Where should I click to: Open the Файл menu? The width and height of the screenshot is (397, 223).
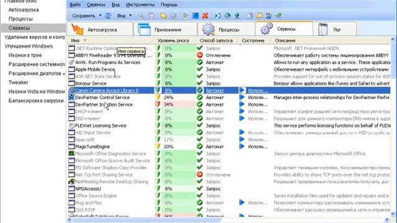[74, 4]
